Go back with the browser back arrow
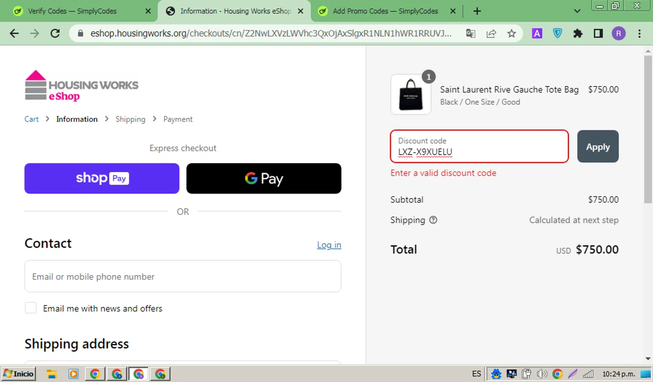Viewport: 653px width, 382px height. (x=14, y=33)
